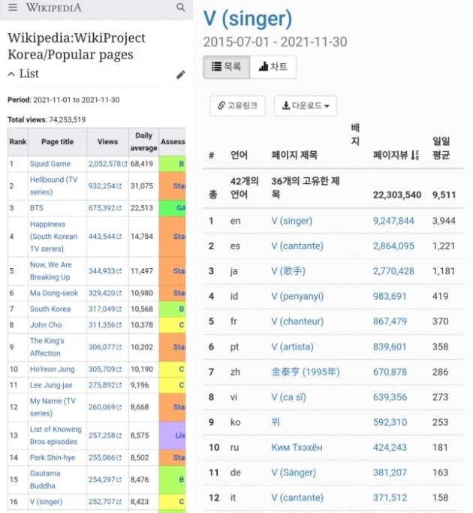Click the 311,356 views link
Image resolution: width=473 pixels, height=513 pixels.
coord(105,324)
